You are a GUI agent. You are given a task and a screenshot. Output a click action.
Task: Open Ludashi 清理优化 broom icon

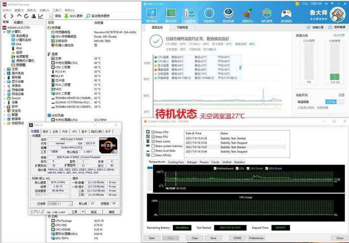[247, 13]
